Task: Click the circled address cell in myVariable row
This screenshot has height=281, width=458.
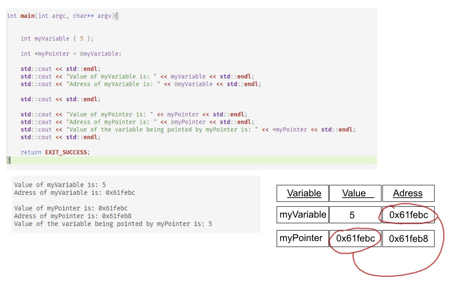Action: [x=409, y=215]
